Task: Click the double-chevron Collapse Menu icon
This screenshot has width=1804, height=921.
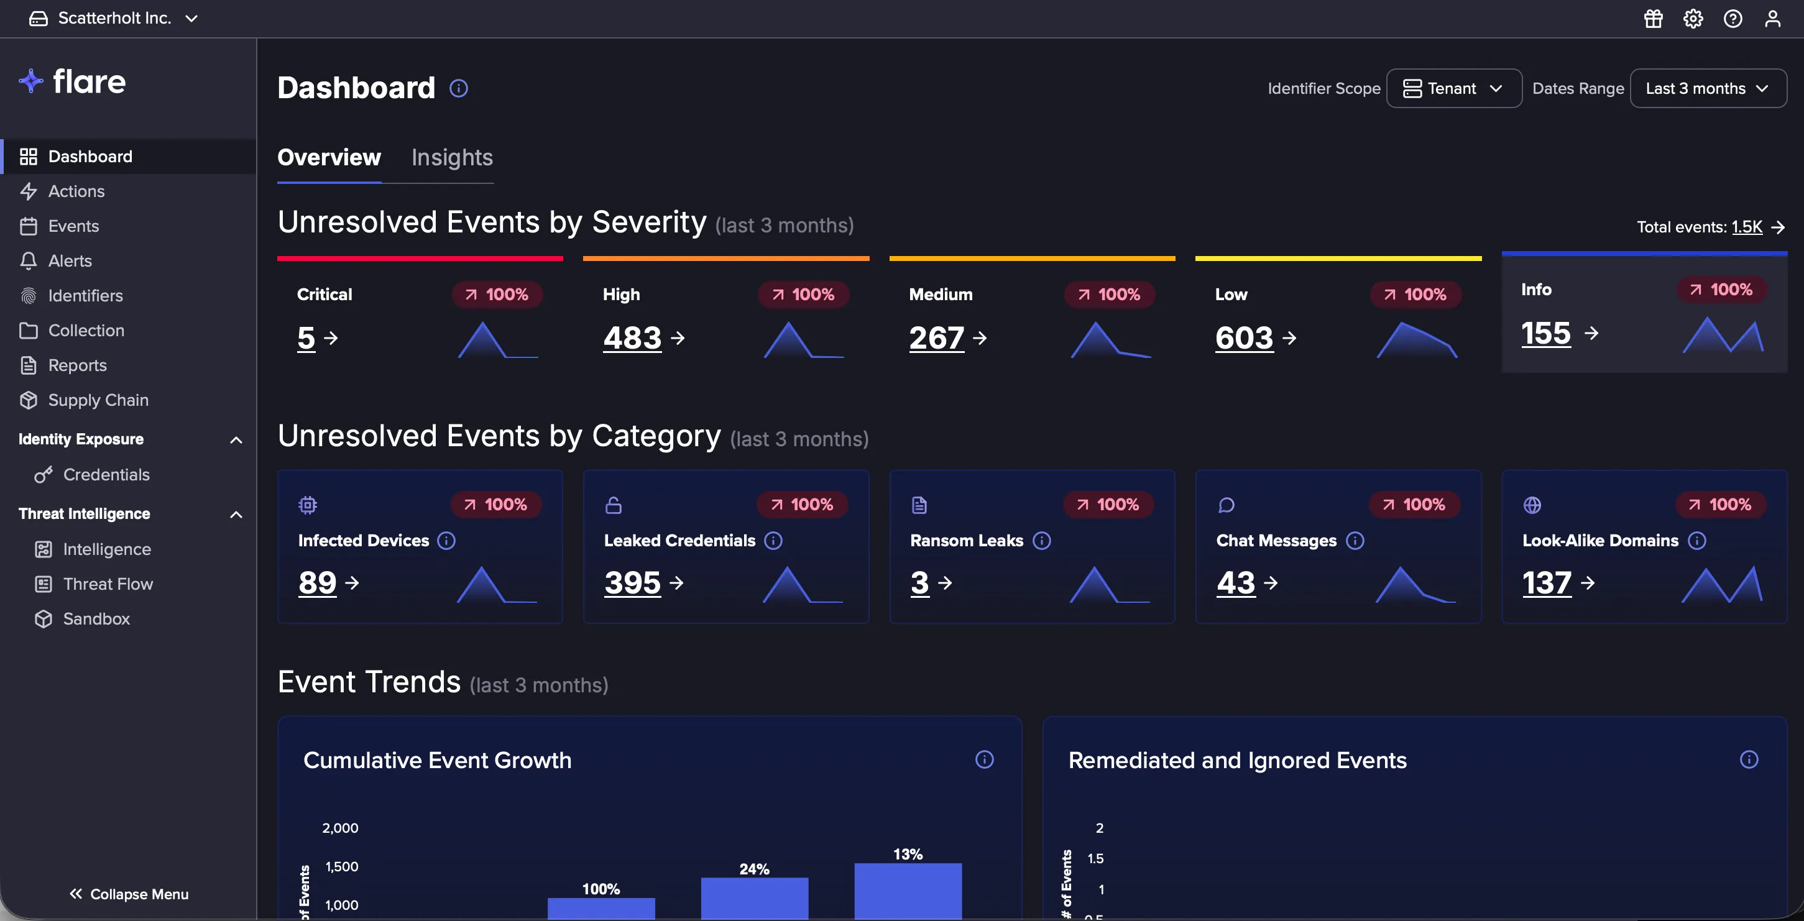Action: click(76, 894)
